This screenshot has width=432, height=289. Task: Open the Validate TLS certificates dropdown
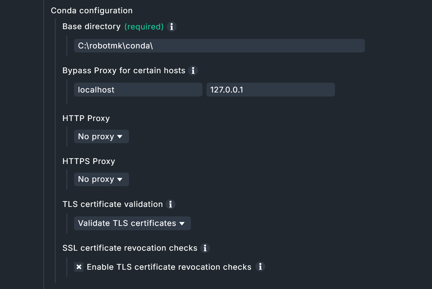click(132, 223)
